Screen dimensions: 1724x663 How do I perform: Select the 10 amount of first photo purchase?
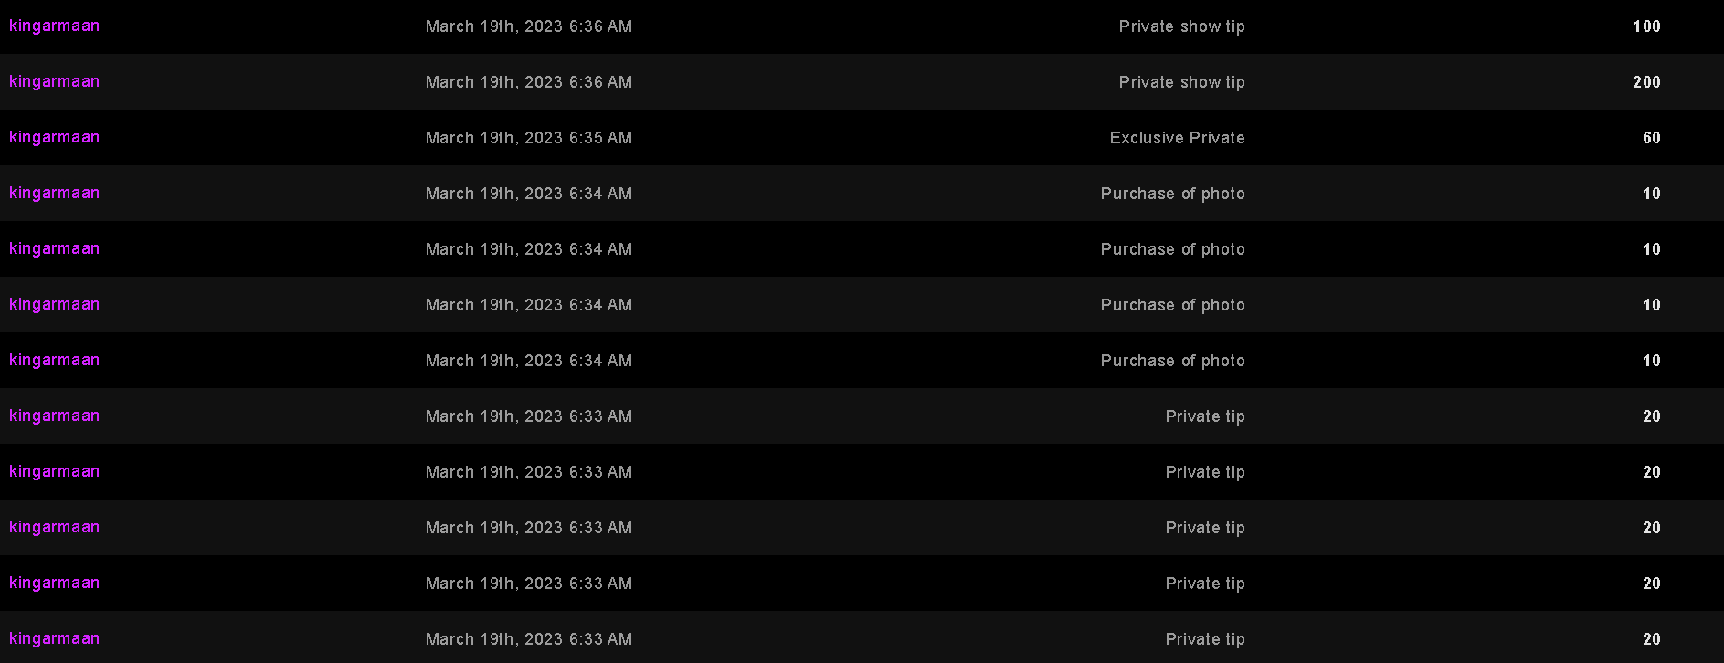[x=1651, y=194]
